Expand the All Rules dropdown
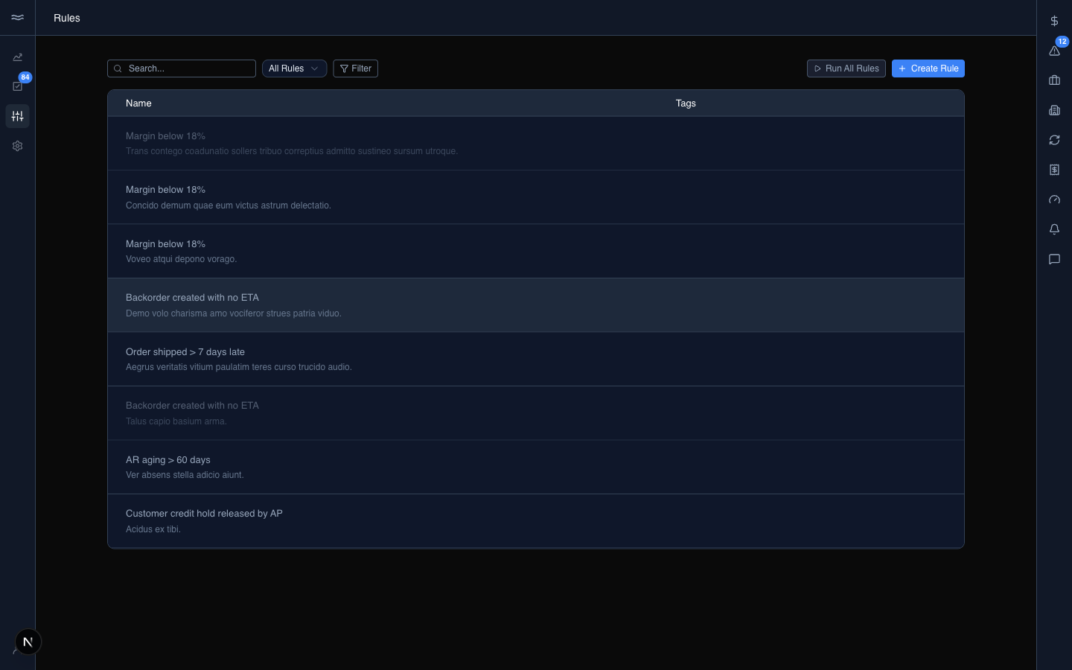 [294, 68]
